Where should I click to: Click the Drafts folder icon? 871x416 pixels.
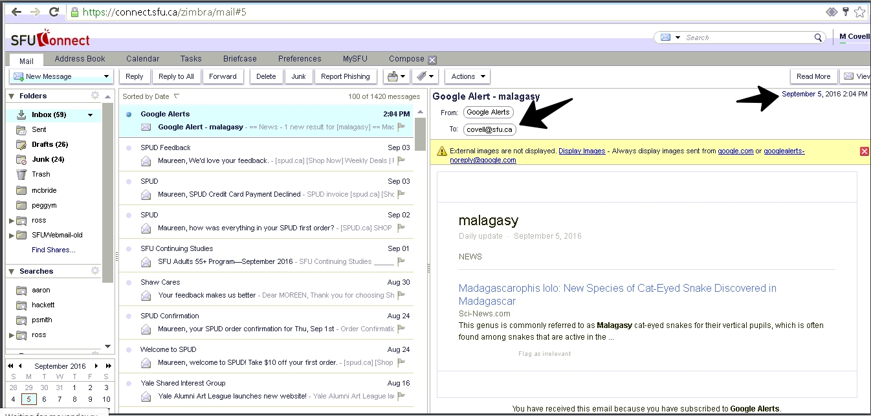[21, 144]
